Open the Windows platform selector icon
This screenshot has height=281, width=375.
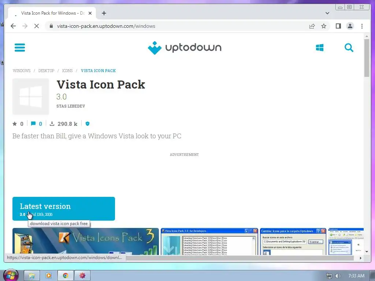[319, 48]
